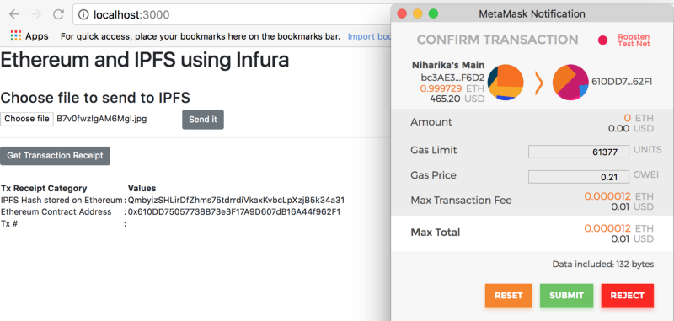
Task: Open the Apps bookmarks shortcut
Action: [29, 36]
